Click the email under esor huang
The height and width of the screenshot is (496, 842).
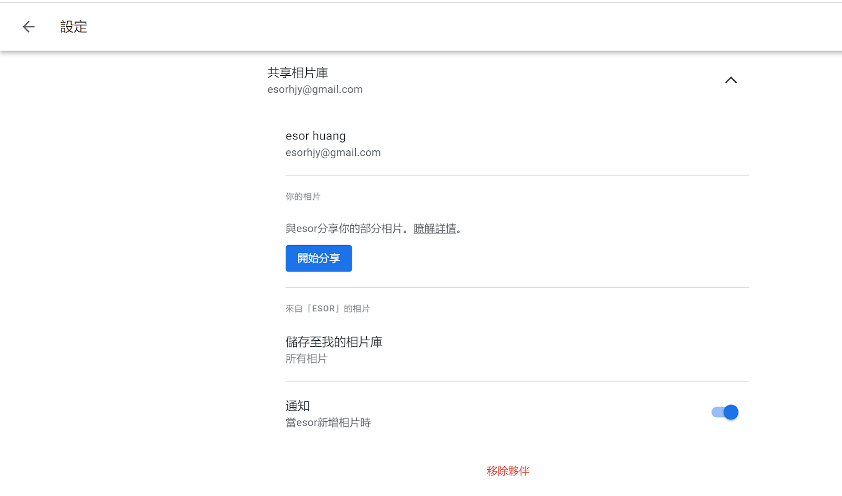point(333,153)
